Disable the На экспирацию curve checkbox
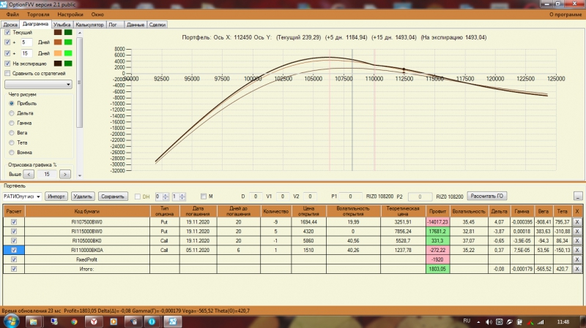 click(x=7, y=64)
